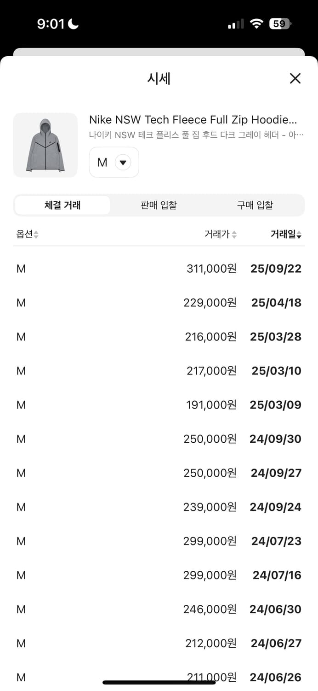Screen dimensions: 318x691
Task: Tap the battery level indicator
Action: click(x=280, y=24)
